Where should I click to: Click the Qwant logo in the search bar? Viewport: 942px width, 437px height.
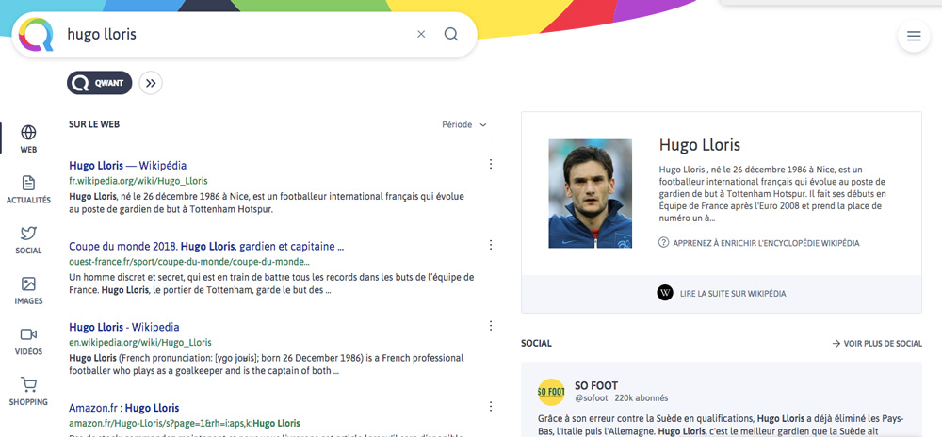[x=37, y=35]
